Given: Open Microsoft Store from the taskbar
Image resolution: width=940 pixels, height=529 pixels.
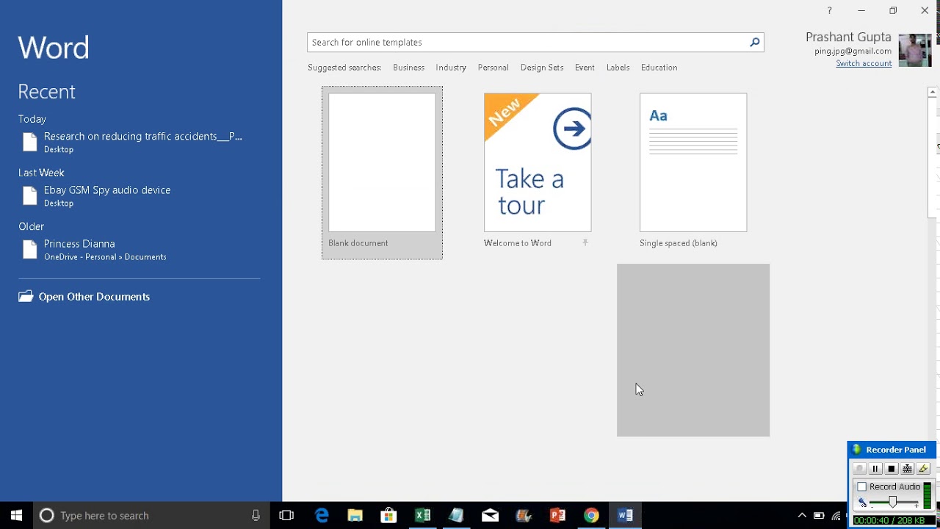Looking at the screenshot, I should click(389, 515).
